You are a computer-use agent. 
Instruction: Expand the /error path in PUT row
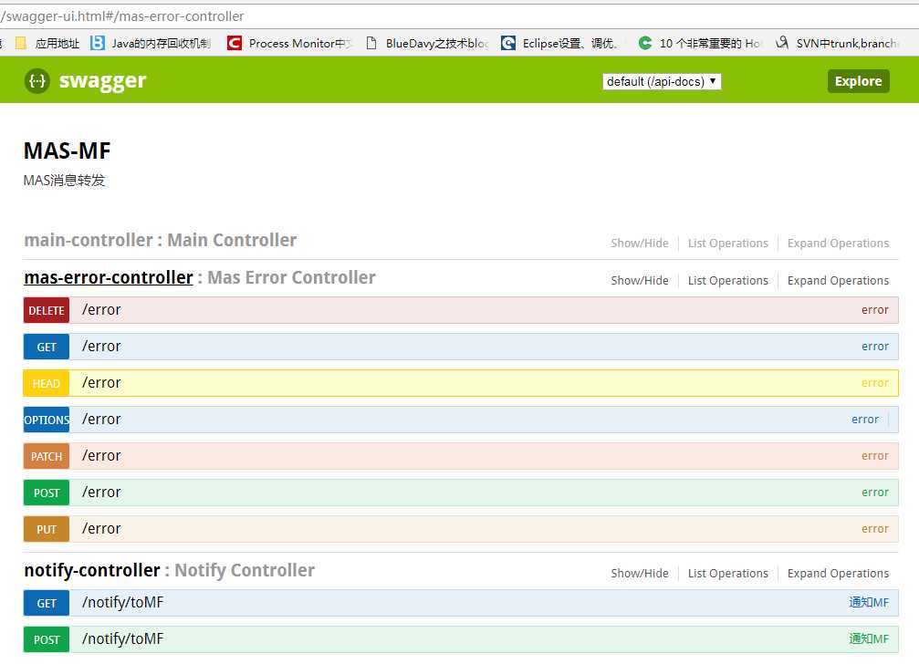point(101,528)
